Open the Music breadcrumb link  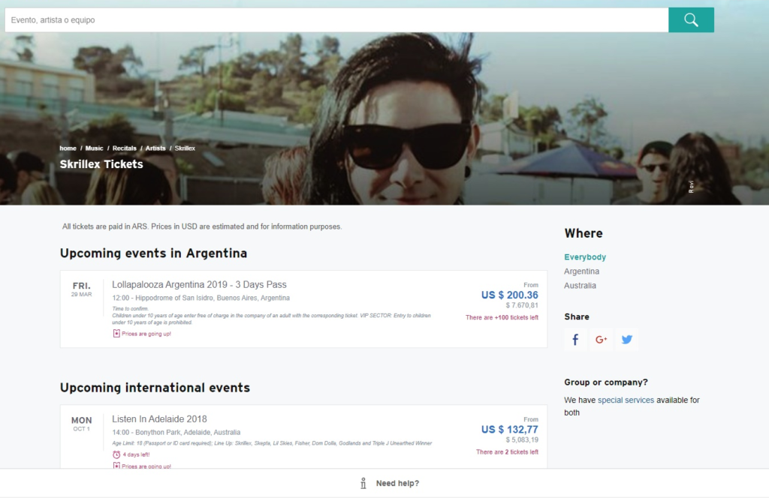94,148
